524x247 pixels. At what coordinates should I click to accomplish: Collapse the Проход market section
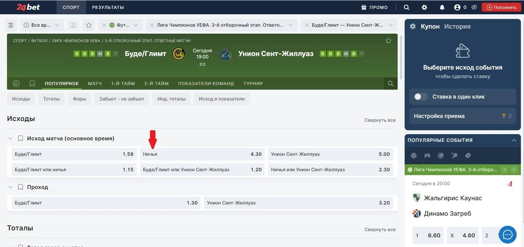click(x=10, y=187)
